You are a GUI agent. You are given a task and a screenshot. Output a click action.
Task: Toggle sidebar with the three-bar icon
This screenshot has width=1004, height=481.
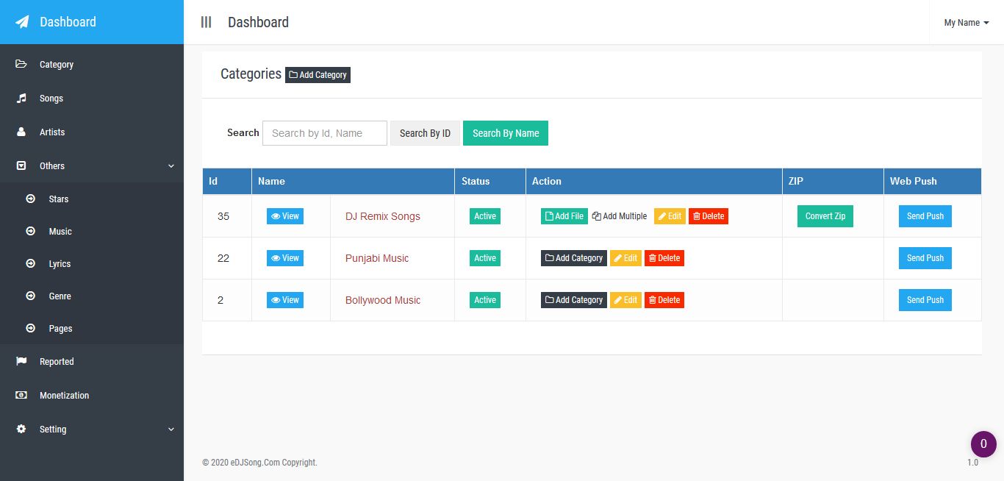point(206,22)
